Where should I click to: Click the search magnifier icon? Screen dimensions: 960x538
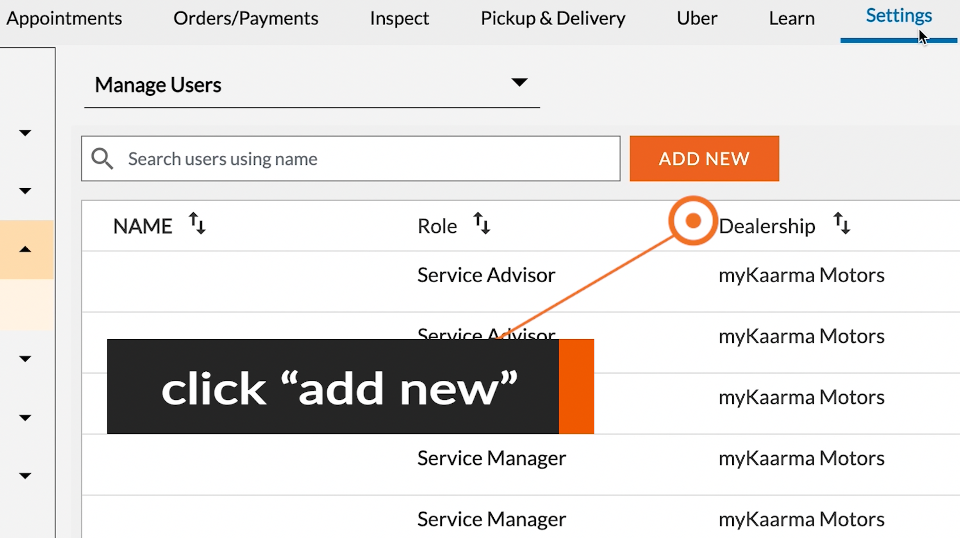[x=102, y=159]
